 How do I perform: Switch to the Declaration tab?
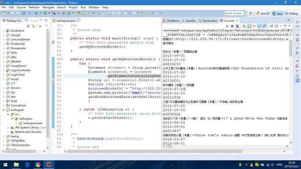(208, 21)
